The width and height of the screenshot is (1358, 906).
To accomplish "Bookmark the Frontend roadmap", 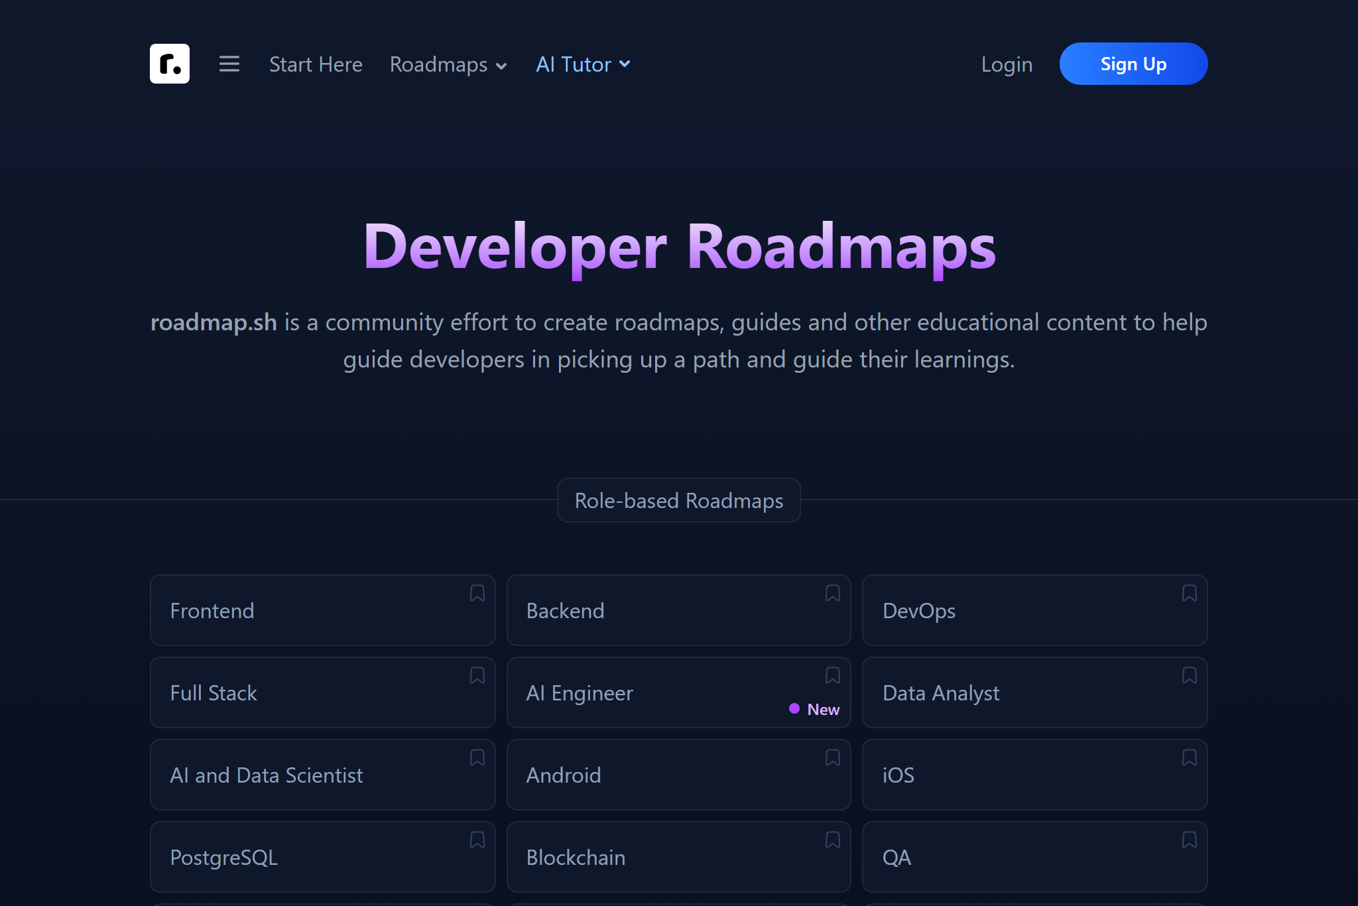I will pos(477,594).
